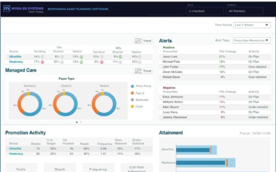Click the Brand column header in TRx table
Viewport: 276px width, 172px height.
click(13, 52)
